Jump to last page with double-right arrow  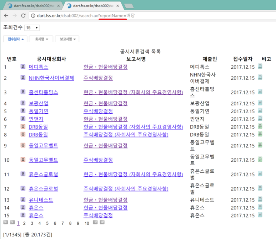[102, 222]
